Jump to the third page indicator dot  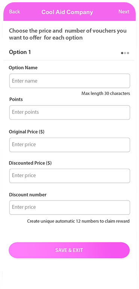pyautogui.click(x=128, y=53)
